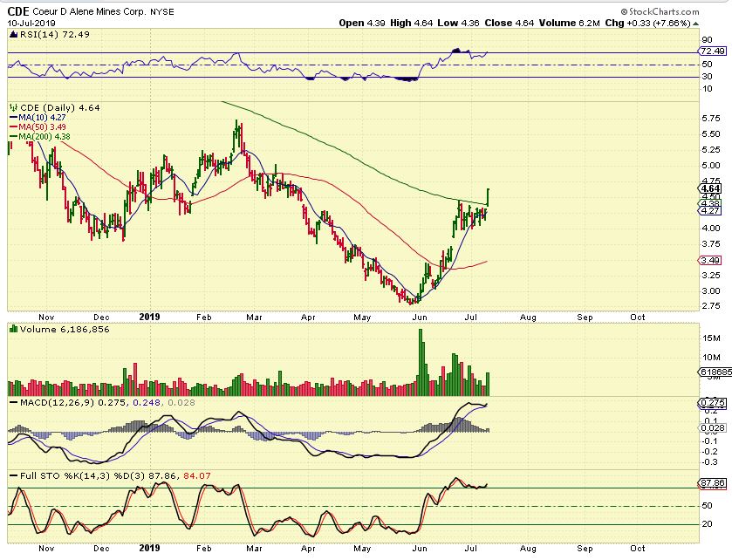Click the 6186856 volume tag on right axis

(715, 372)
